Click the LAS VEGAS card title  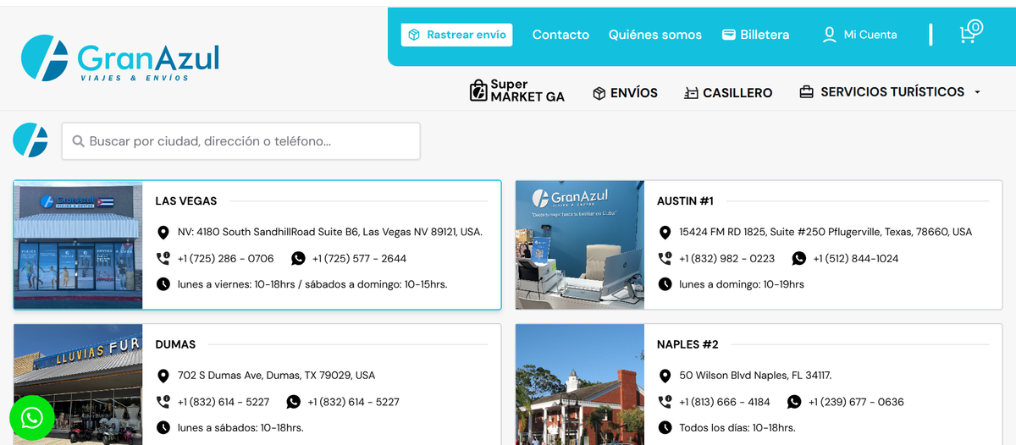186,201
